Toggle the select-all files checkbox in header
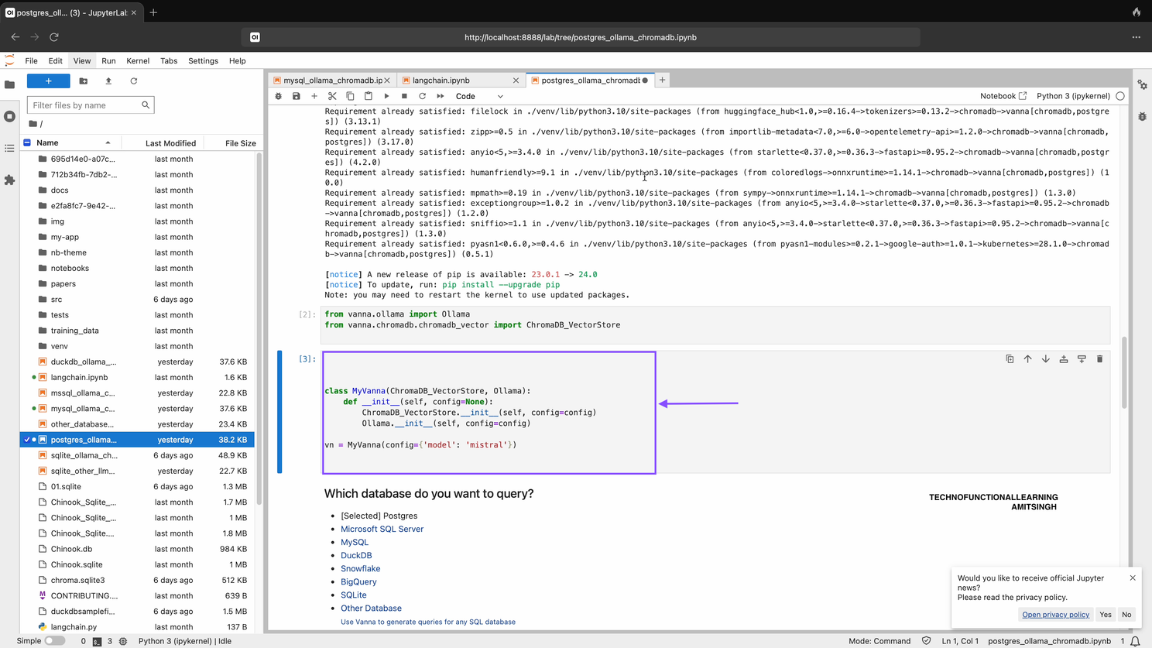 (x=27, y=142)
